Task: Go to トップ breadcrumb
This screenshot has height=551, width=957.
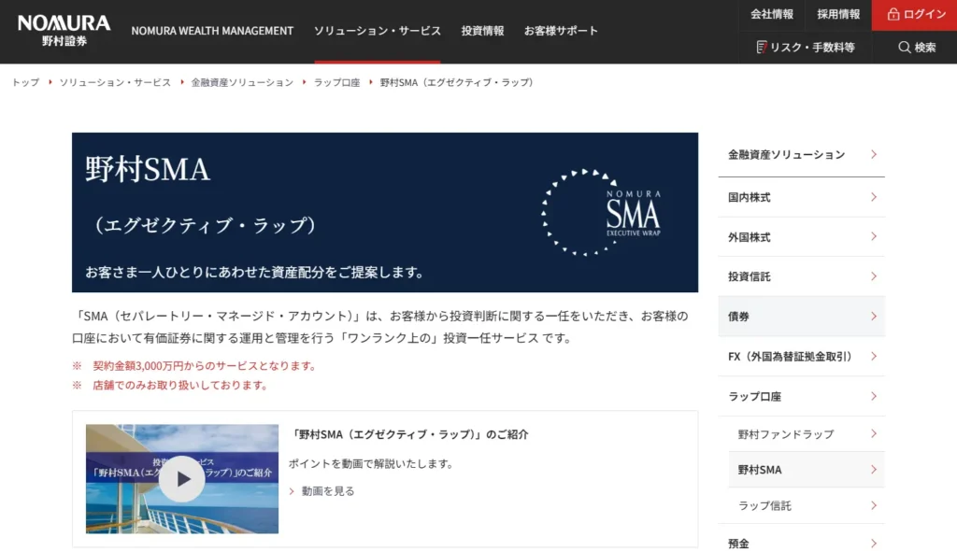Action: (25, 82)
